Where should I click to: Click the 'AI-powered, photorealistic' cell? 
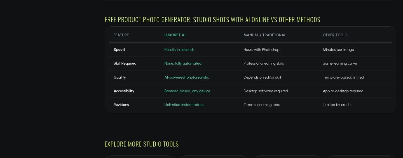(187, 77)
